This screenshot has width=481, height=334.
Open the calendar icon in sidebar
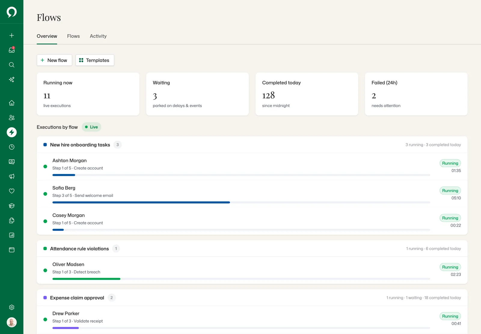pos(12,250)
